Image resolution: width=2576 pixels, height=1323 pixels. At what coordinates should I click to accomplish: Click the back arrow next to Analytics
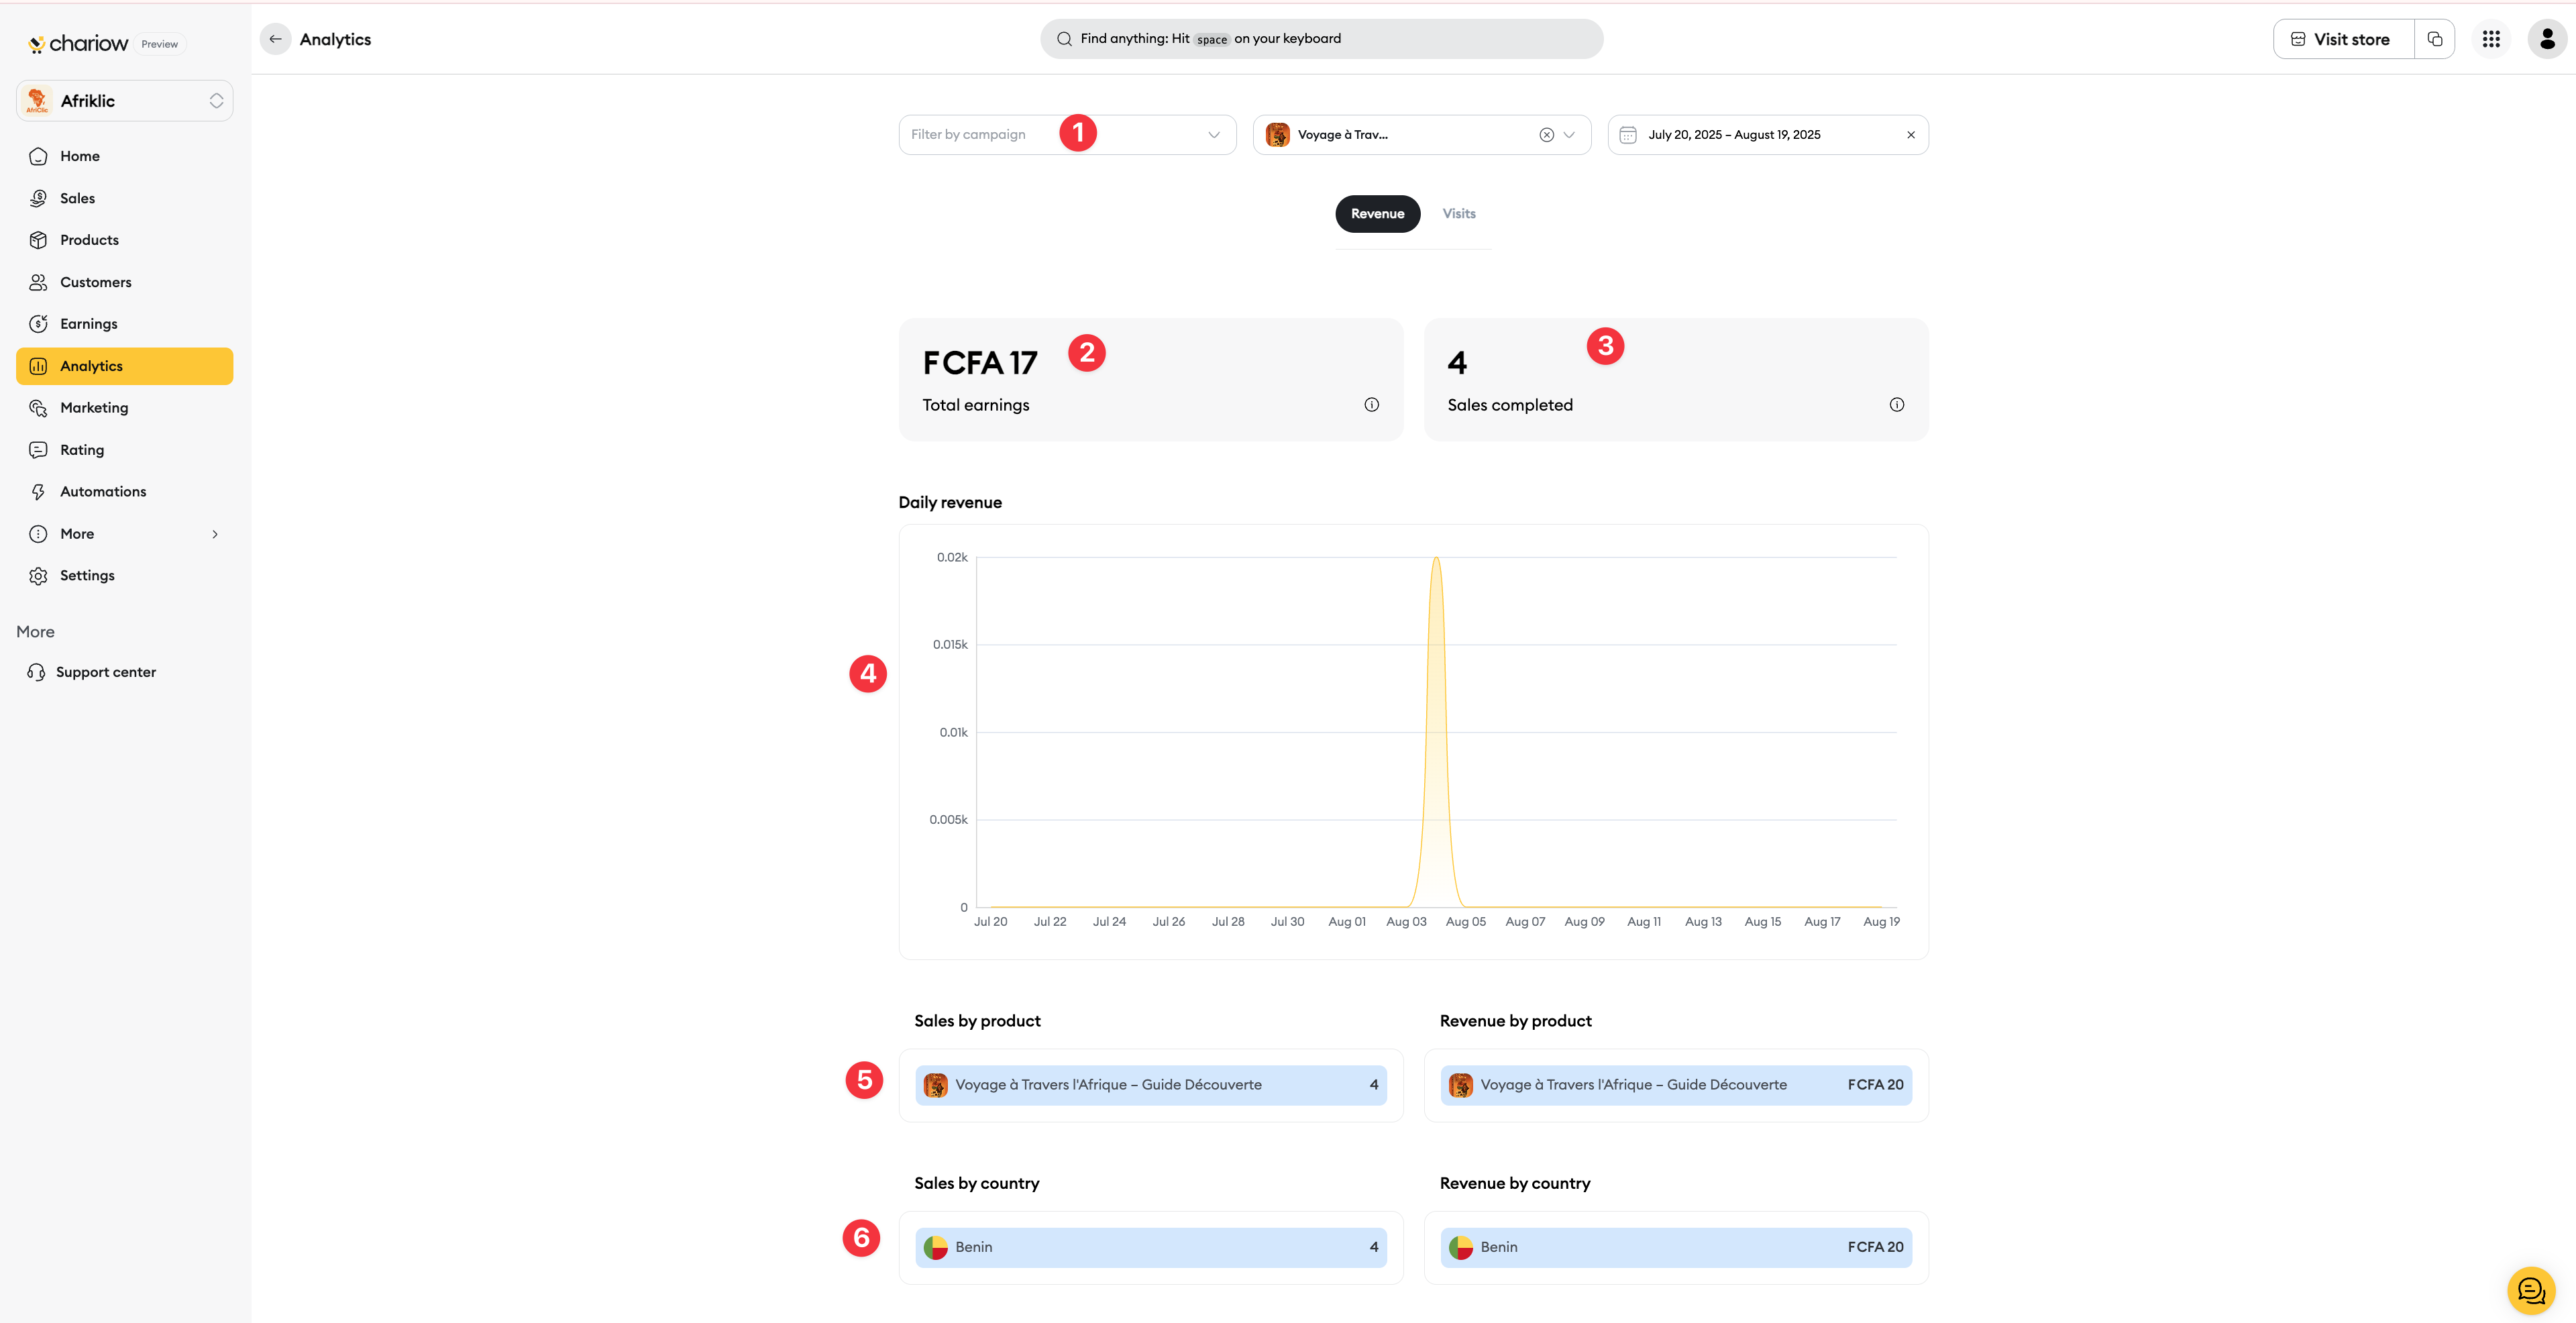(x=275, y=39)
